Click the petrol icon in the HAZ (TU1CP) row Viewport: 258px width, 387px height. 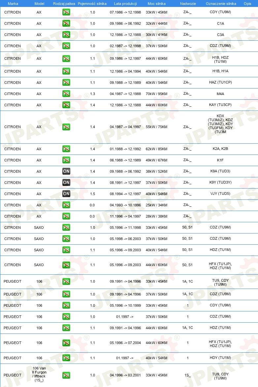[x=66, y=83]
